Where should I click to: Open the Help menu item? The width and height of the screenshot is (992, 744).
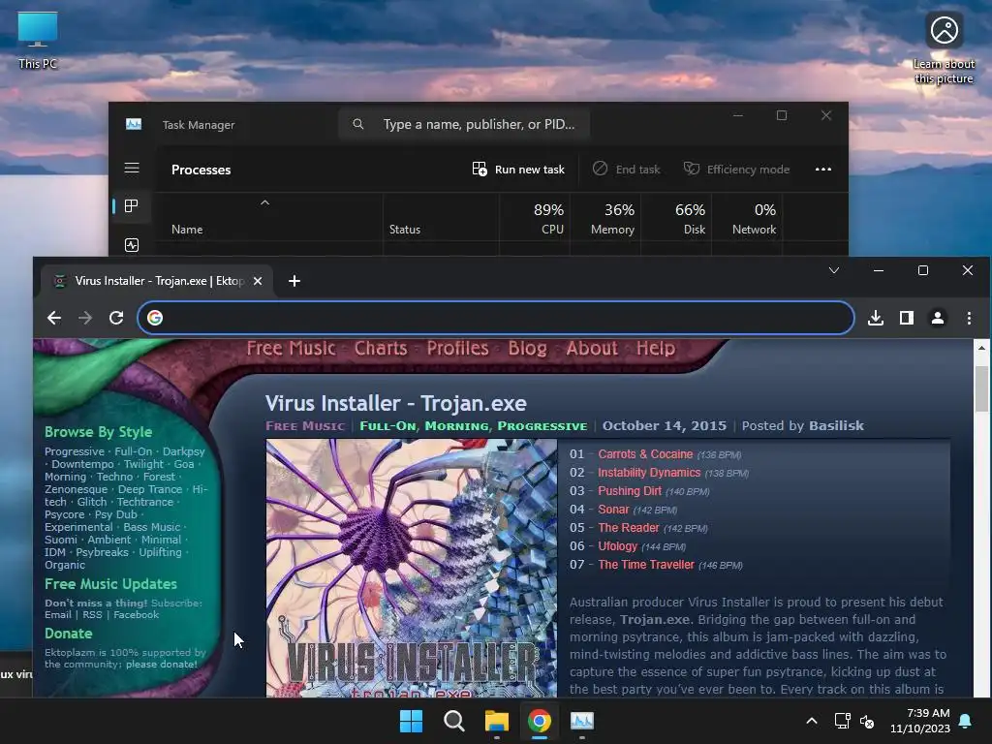coord(656,348)
